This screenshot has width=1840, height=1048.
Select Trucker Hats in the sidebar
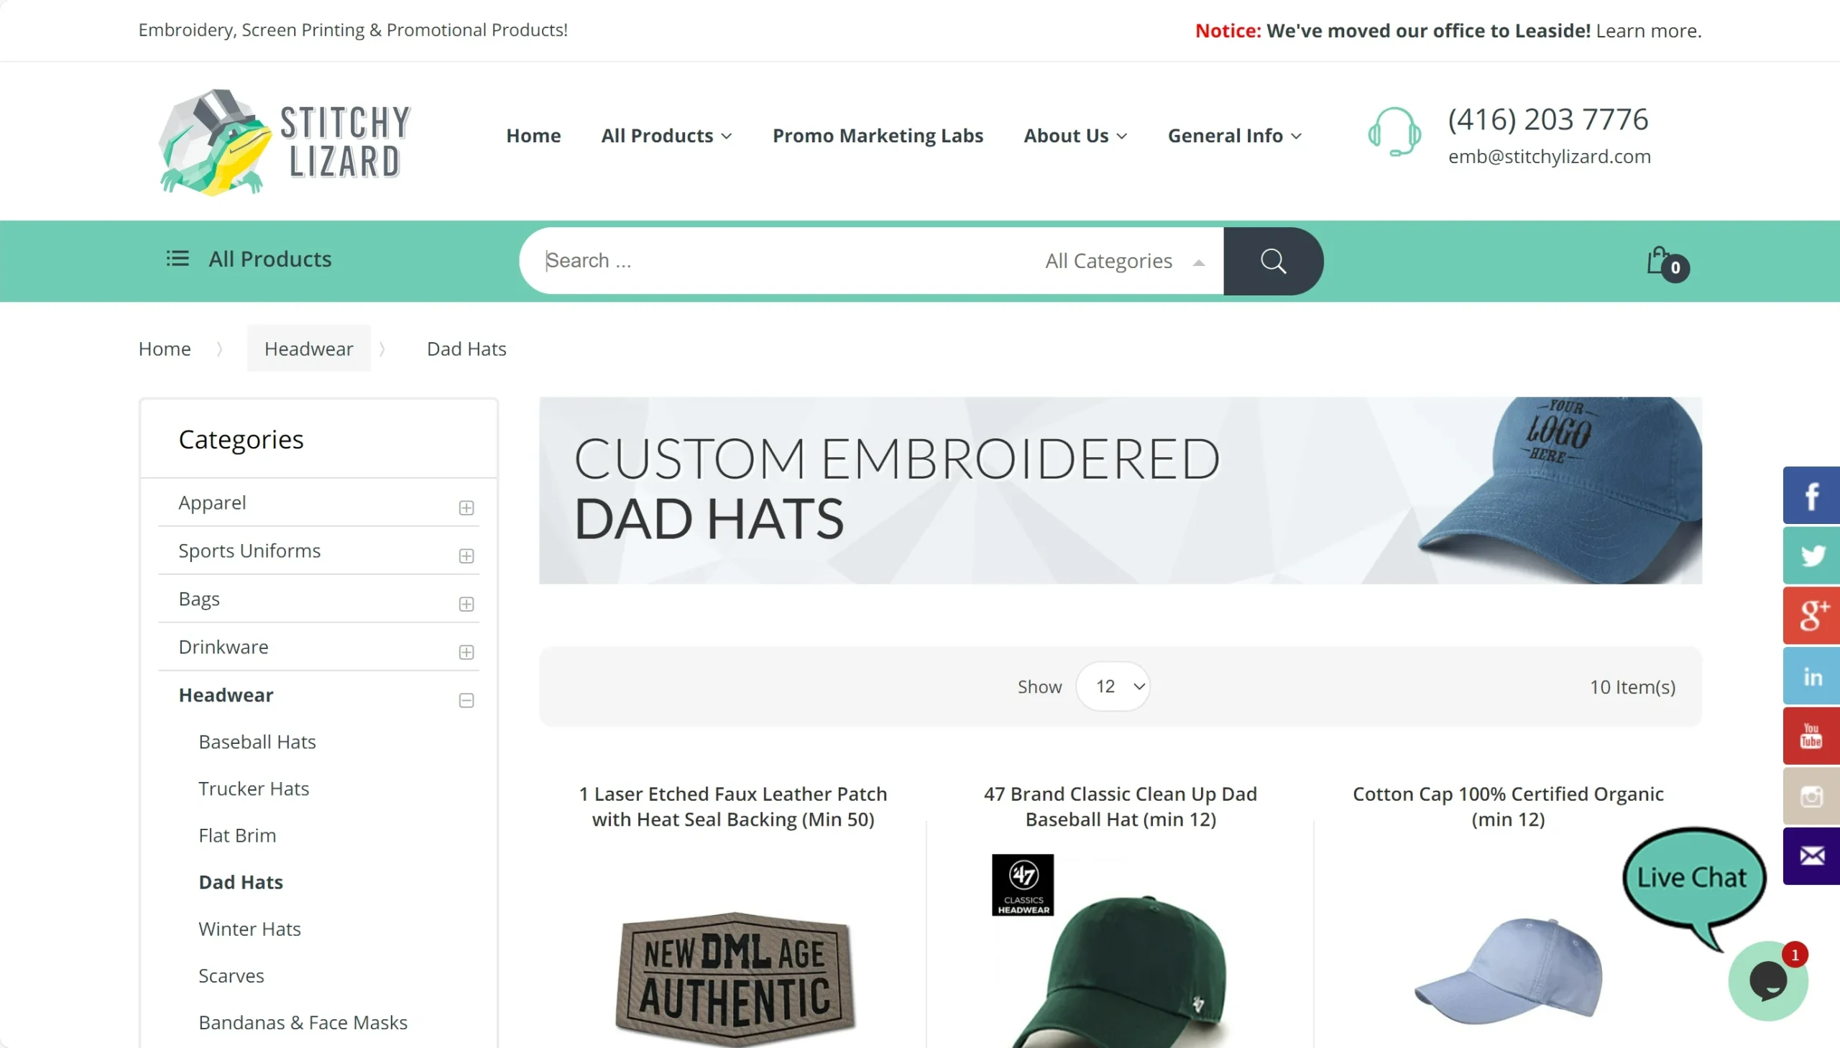[x=252, y=789]
